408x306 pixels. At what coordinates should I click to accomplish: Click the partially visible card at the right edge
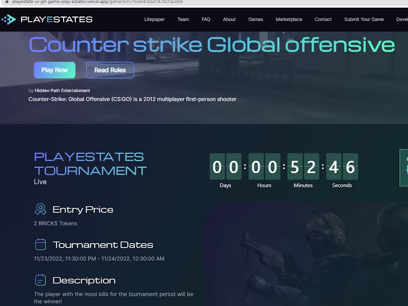tap(405, 168)
